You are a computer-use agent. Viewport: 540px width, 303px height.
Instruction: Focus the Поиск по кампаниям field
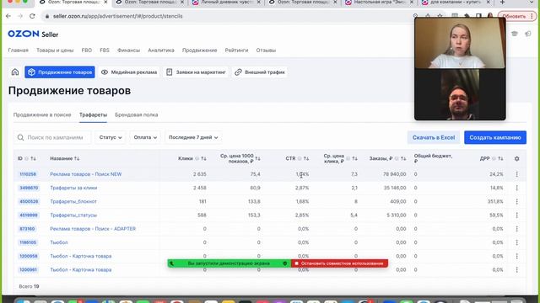52,137
